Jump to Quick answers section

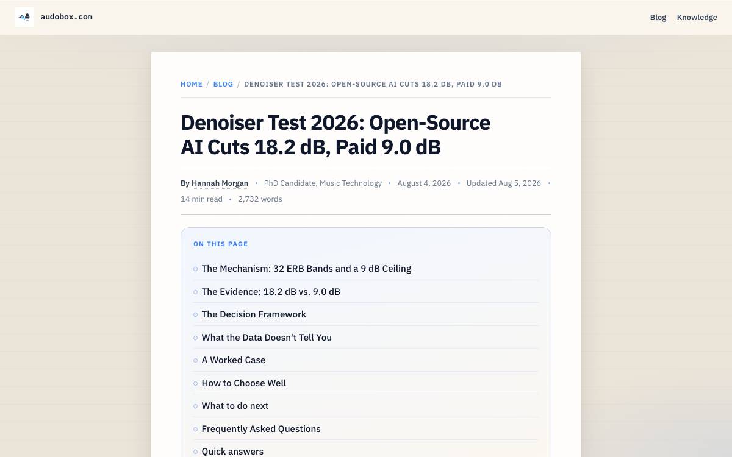[232, 452]
